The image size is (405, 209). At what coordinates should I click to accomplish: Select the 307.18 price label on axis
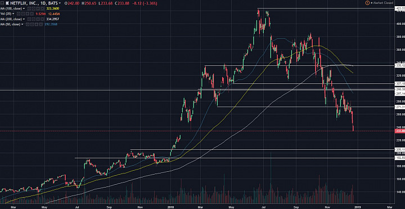[400, 83]
